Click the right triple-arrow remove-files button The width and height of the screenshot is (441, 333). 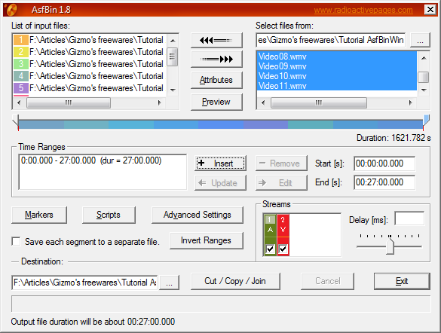pyautogui.click(x=216, y=60)
